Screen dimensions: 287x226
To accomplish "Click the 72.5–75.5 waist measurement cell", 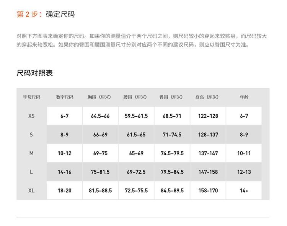I will (x=136, y=190).
